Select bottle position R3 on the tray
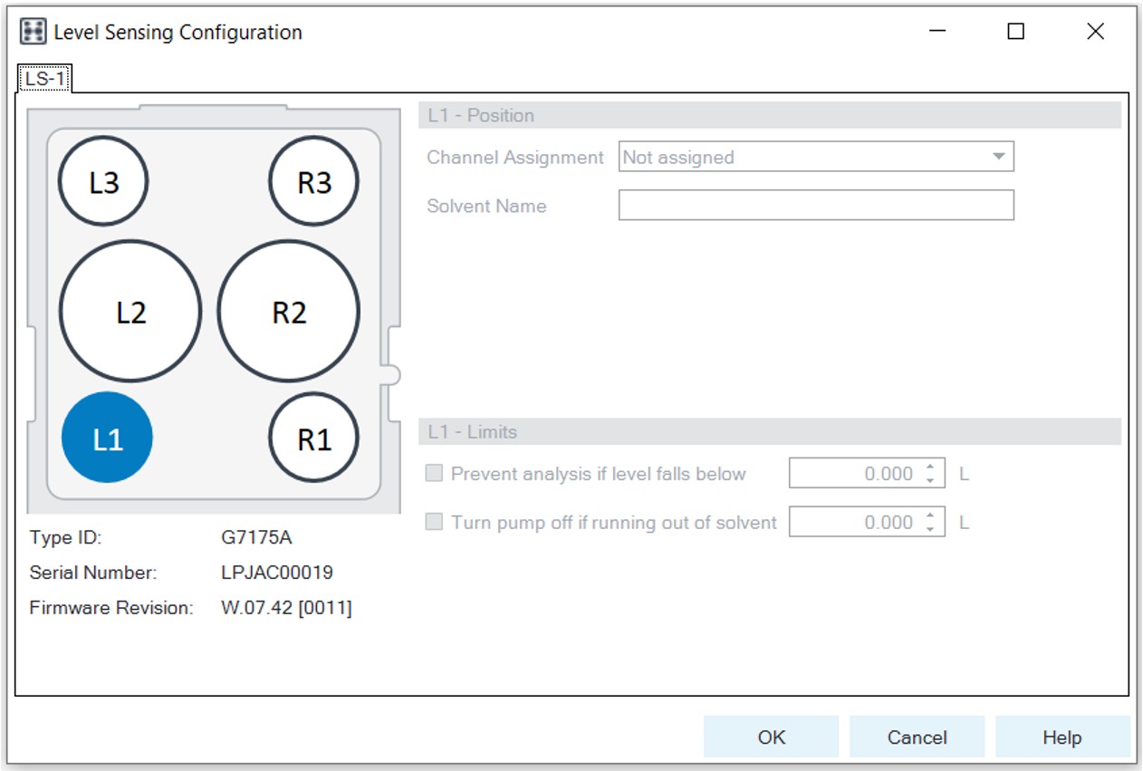1143x771 pixels. (x=314, y=180)
